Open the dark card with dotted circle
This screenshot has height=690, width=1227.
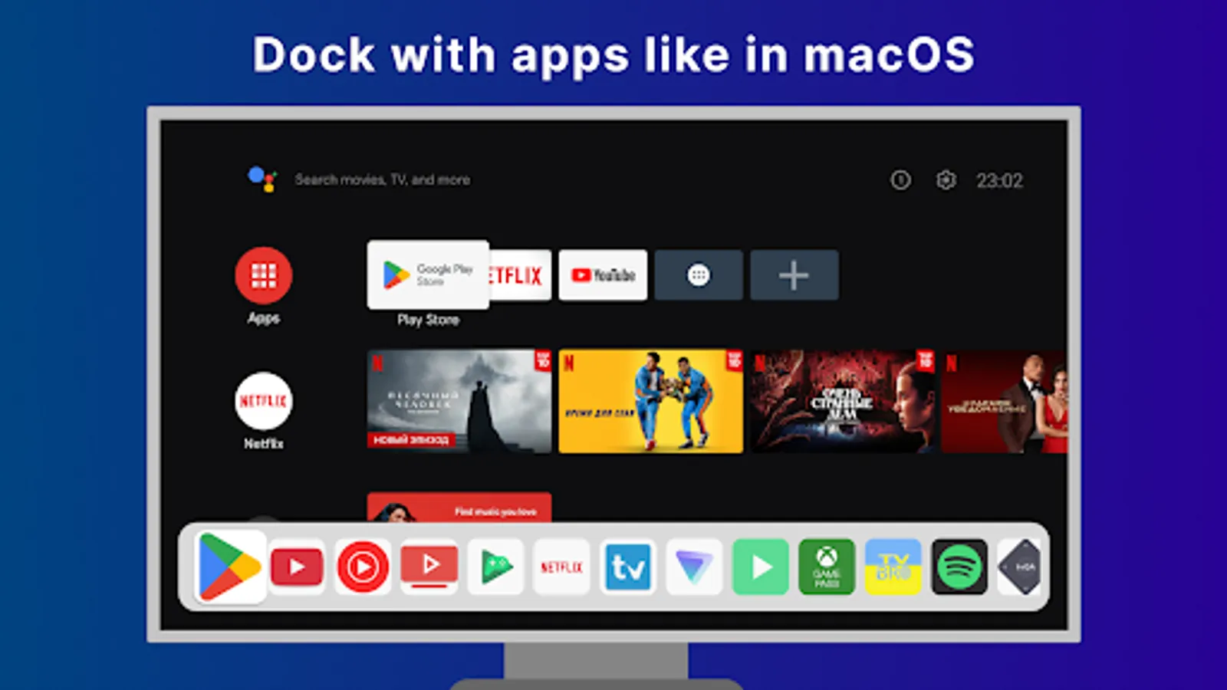click(699, 275)
